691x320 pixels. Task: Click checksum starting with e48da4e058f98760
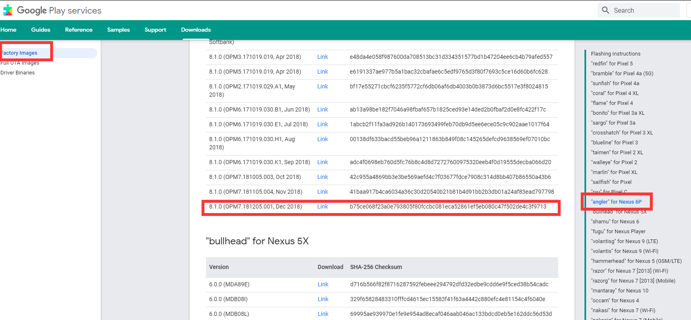(x=451, y=57)
